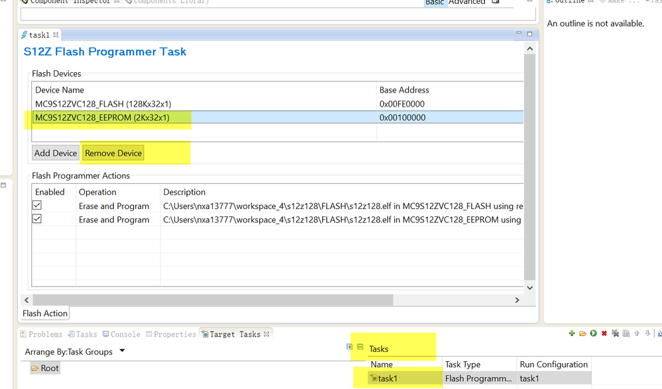The height and width of the screenshot is (389, 662).
Task: Click the Root folder icon
Action: 35,368
